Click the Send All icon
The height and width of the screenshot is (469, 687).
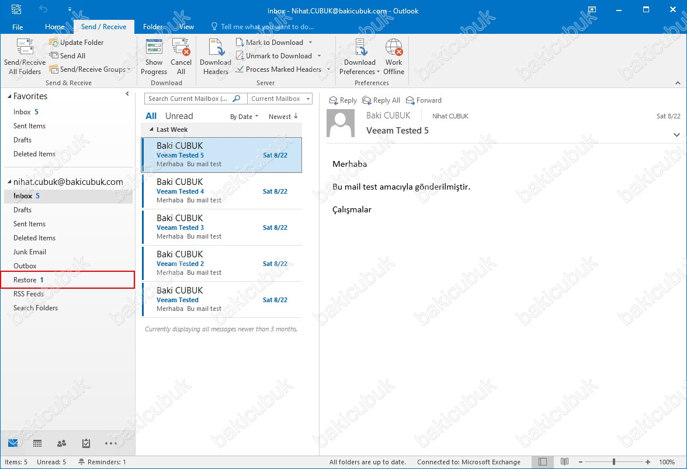[54, 55]
